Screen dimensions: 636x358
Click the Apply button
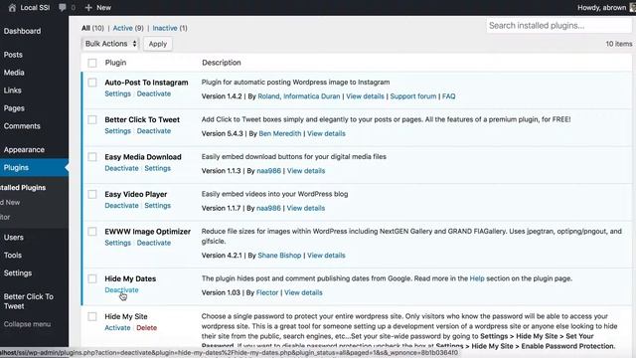point(158,44)
